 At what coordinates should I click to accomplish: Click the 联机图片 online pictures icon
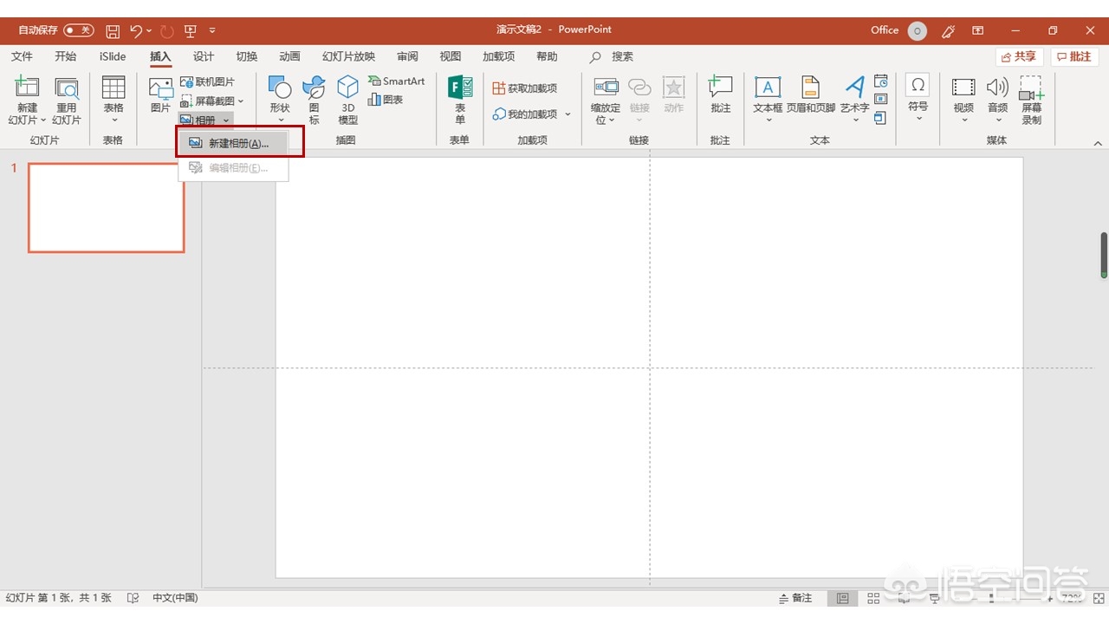(207, 81)
